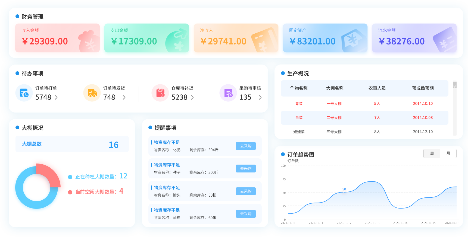This screenshot has height=237, width=468.
Task: Open 采购待审核 details via chevron arrow
Action: point(260,97)
